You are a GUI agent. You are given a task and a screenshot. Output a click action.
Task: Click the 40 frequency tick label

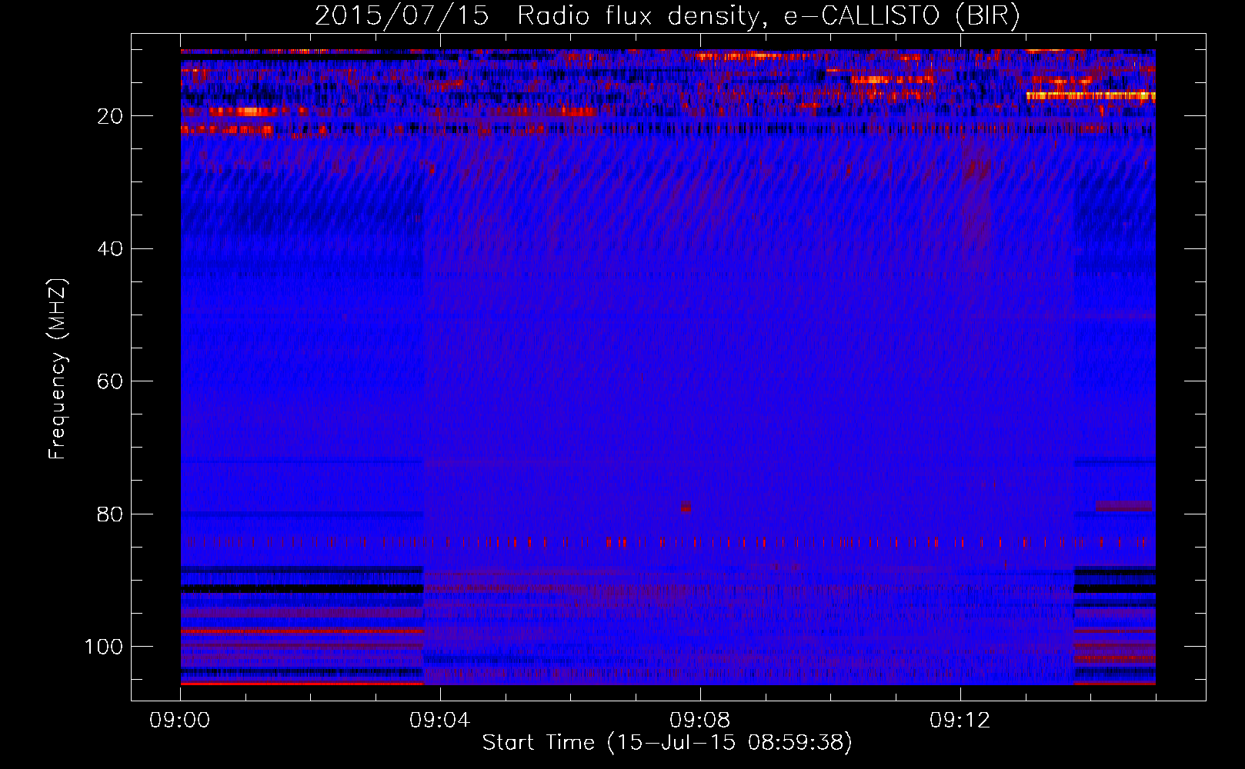point(110,249)
